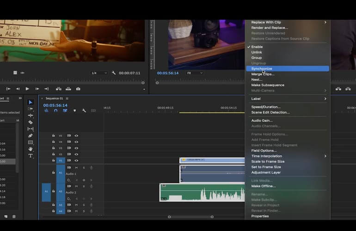Toggle V4 track output eye

[x=76, y=142]
